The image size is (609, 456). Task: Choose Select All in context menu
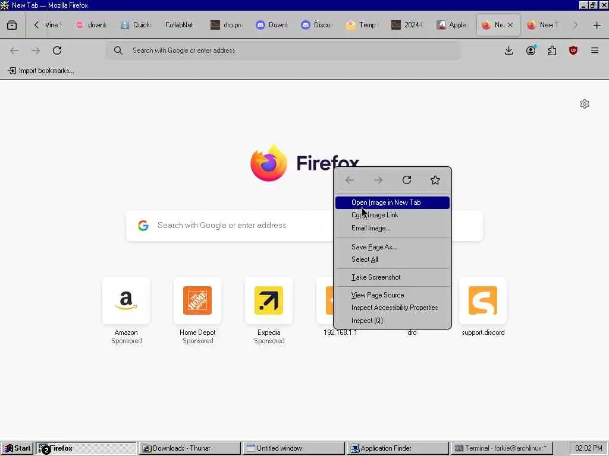(x=393, y=259)
